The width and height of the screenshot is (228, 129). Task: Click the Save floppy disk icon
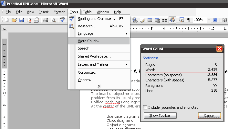pyautogui.click(x=22, y=20)
